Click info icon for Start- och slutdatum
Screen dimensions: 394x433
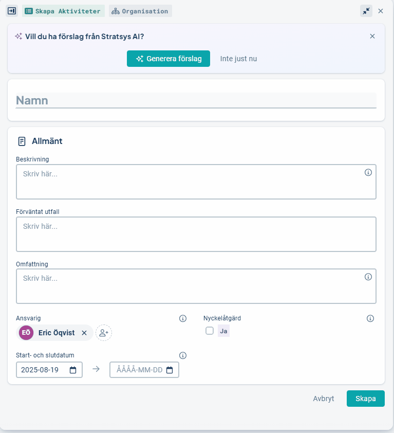[x=183, y=355]
